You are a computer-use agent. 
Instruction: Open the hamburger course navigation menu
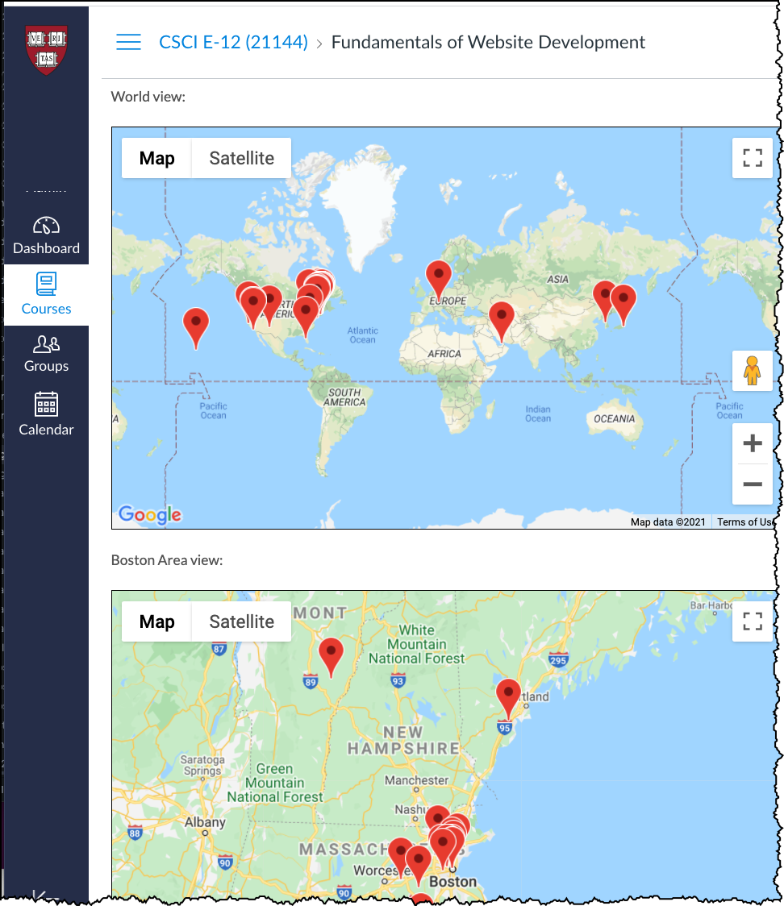128,42
